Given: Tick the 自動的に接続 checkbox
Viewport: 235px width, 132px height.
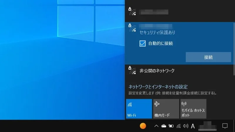Looking at the screenshot, I should tap(142, 43).
